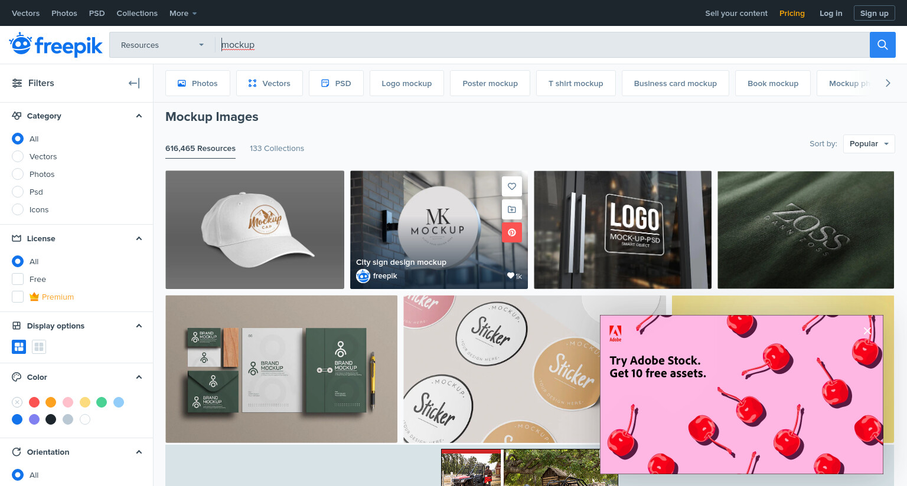Select the masonry grid display option

(19, 347)
